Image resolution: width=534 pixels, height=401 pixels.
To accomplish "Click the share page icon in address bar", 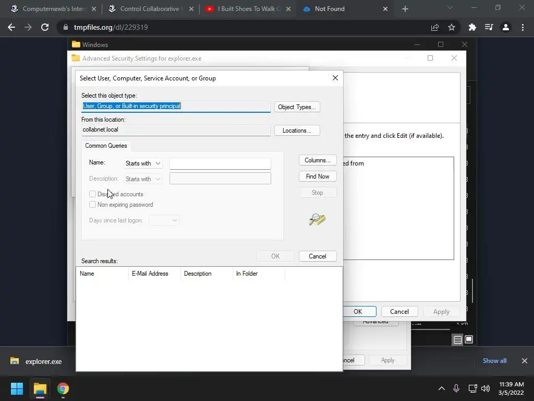I will 434,27.
